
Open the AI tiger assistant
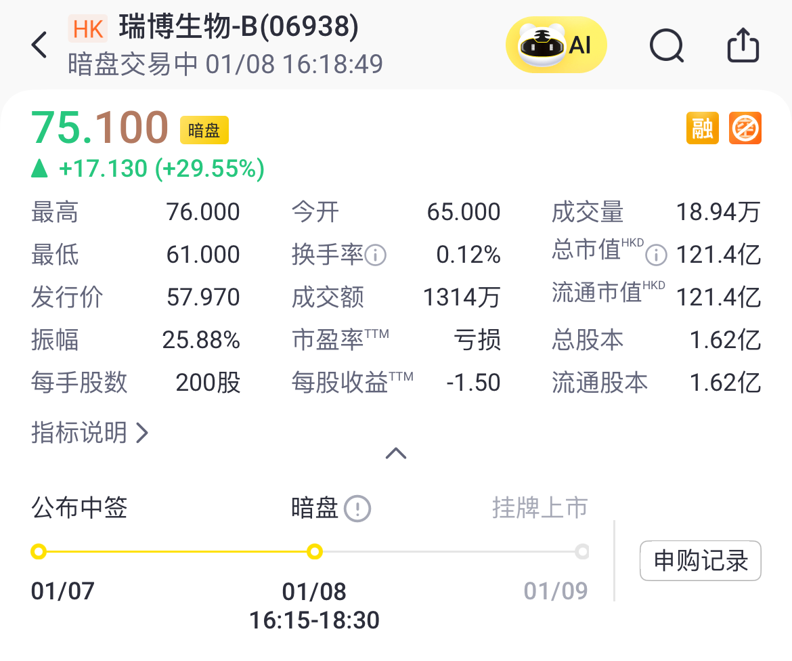click(x=556, y=45)
